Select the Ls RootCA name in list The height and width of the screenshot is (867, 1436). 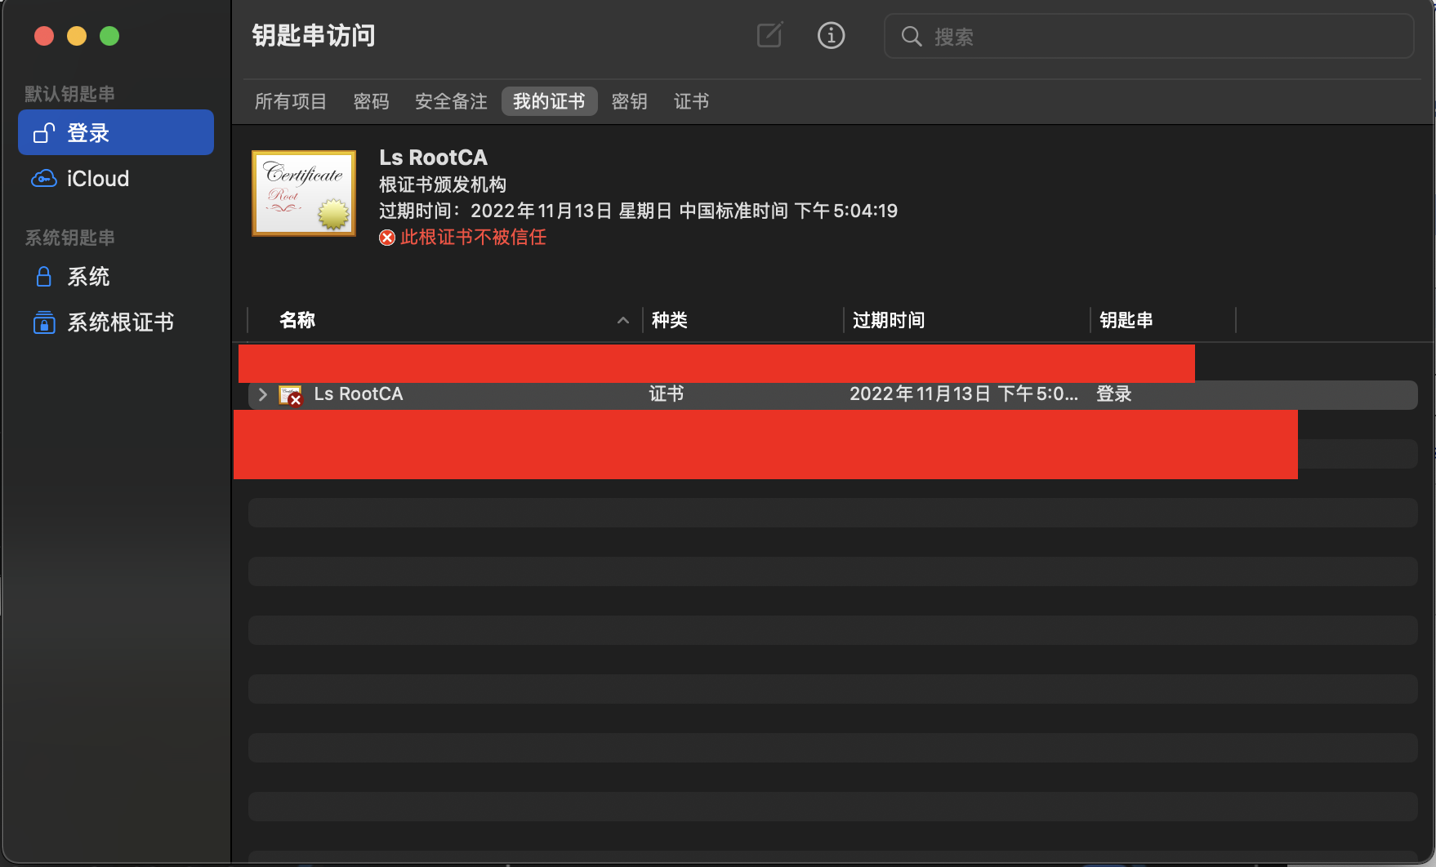tap(359, 394)
